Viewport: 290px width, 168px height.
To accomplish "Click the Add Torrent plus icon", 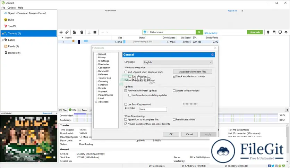I will 61,32.
